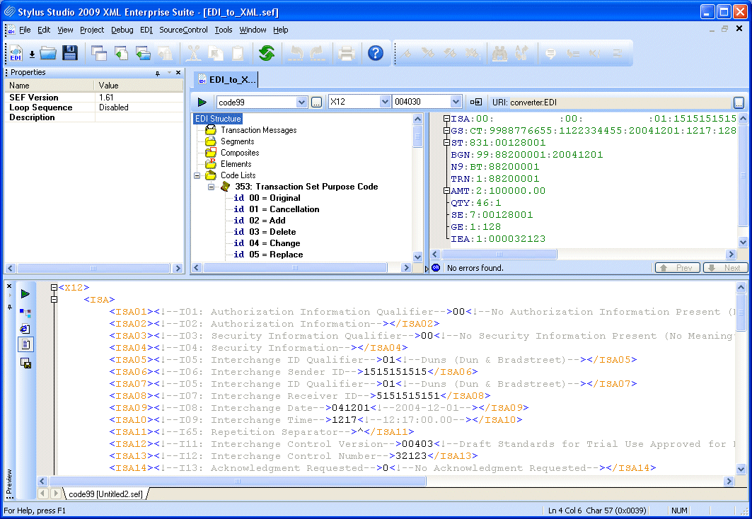Image resolution: width=752 pixels, height=519 pixels.
Task: Click the Find binoculars toolbar icon
Action: point(499,53)
